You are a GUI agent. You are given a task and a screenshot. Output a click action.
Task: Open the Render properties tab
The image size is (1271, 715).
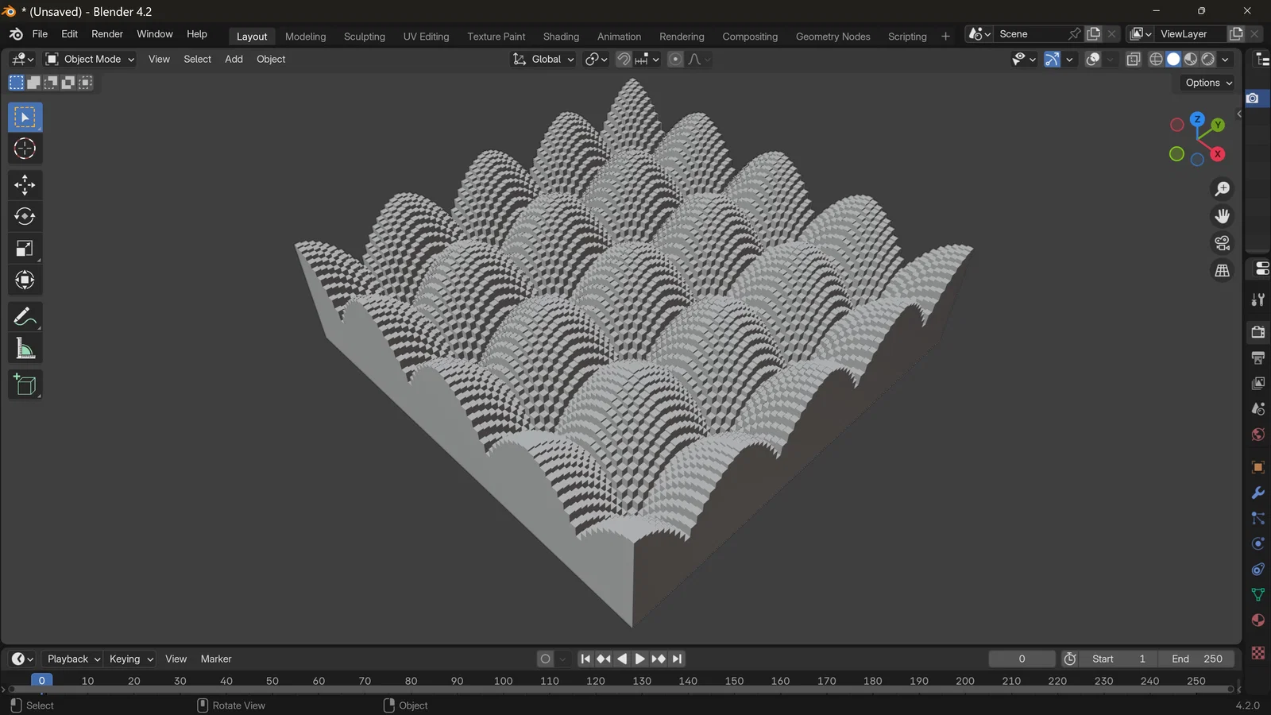tap(1258, 332)
